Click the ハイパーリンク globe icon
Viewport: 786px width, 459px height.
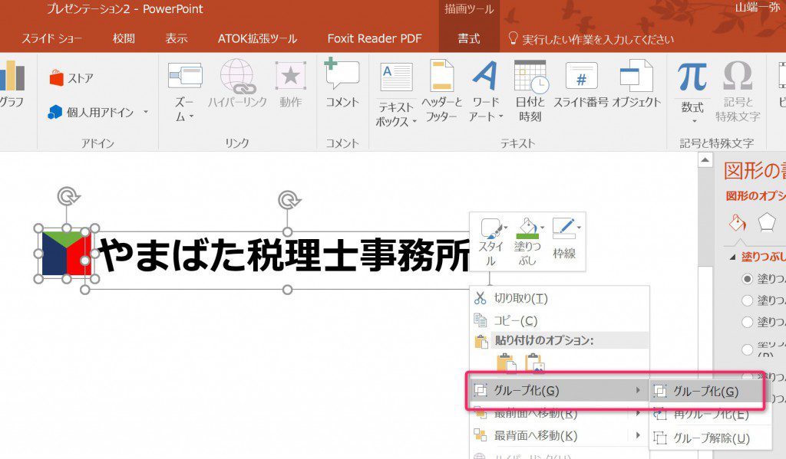pyautogui.click(x=238, y=76)
